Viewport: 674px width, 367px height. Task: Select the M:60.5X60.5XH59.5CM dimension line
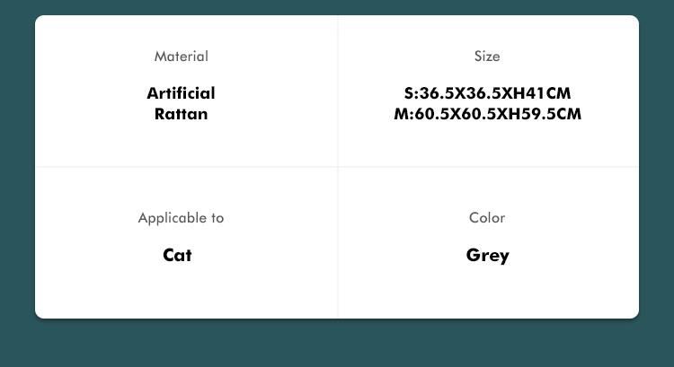(x=487, y=114)
